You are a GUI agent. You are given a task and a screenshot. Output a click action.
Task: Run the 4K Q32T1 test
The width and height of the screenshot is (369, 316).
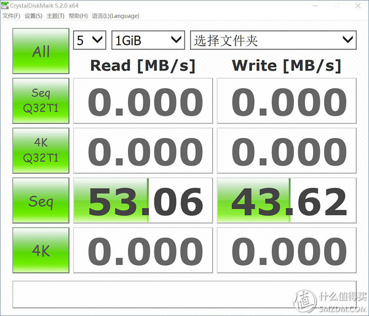click(41, 150)
